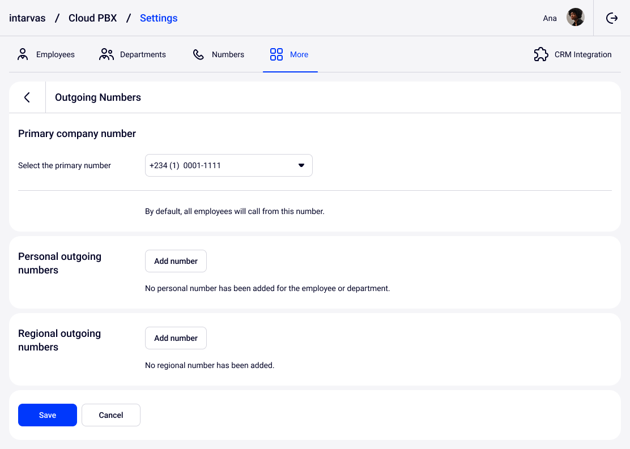Add a regional outgoing number

[176, 338]
